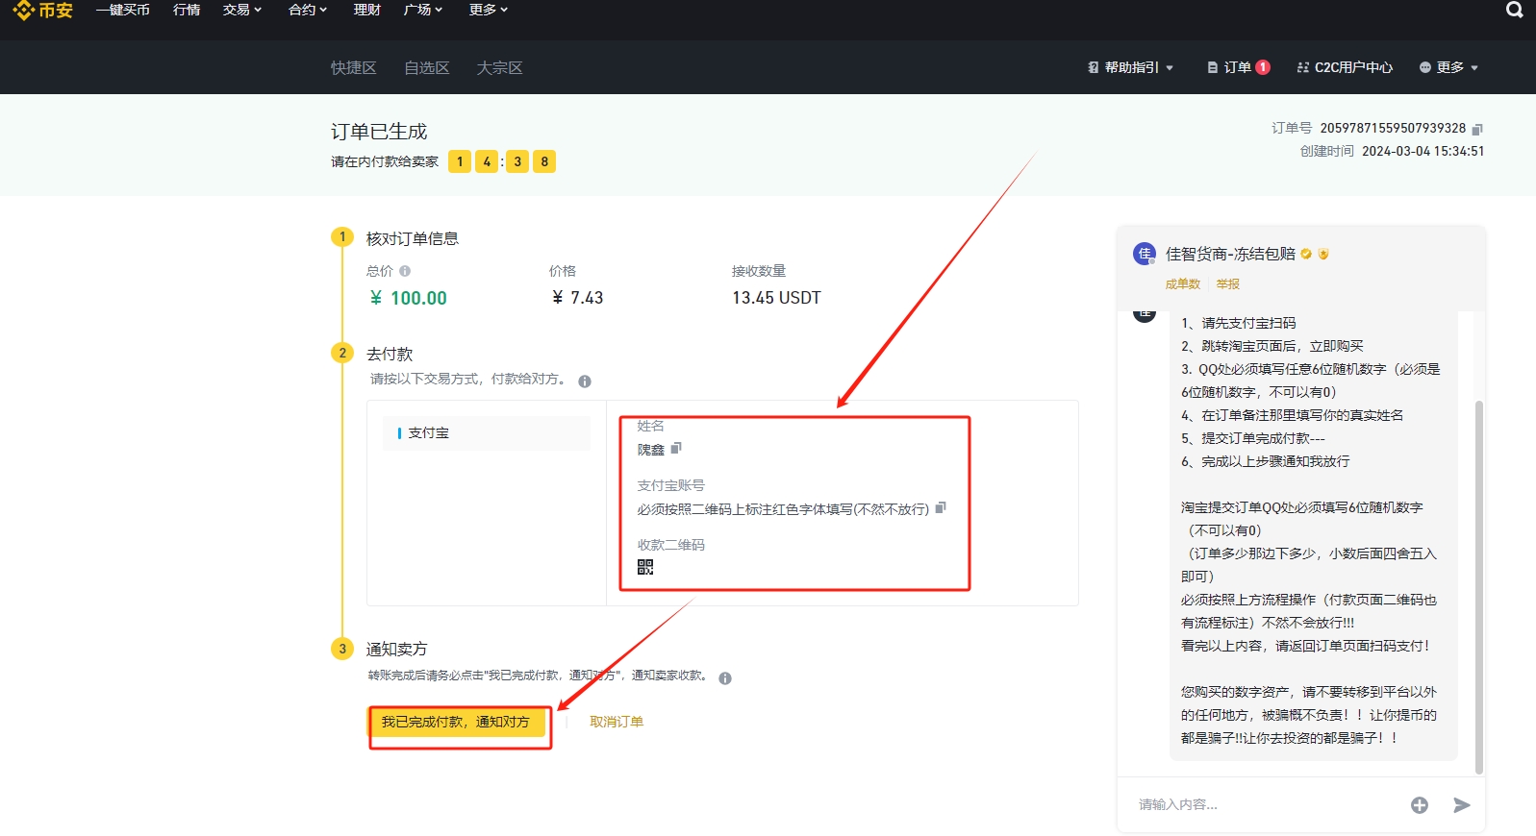Copy the 支付宝账号 instruction text
This screenshot has height=836, width=1536.
941,507
